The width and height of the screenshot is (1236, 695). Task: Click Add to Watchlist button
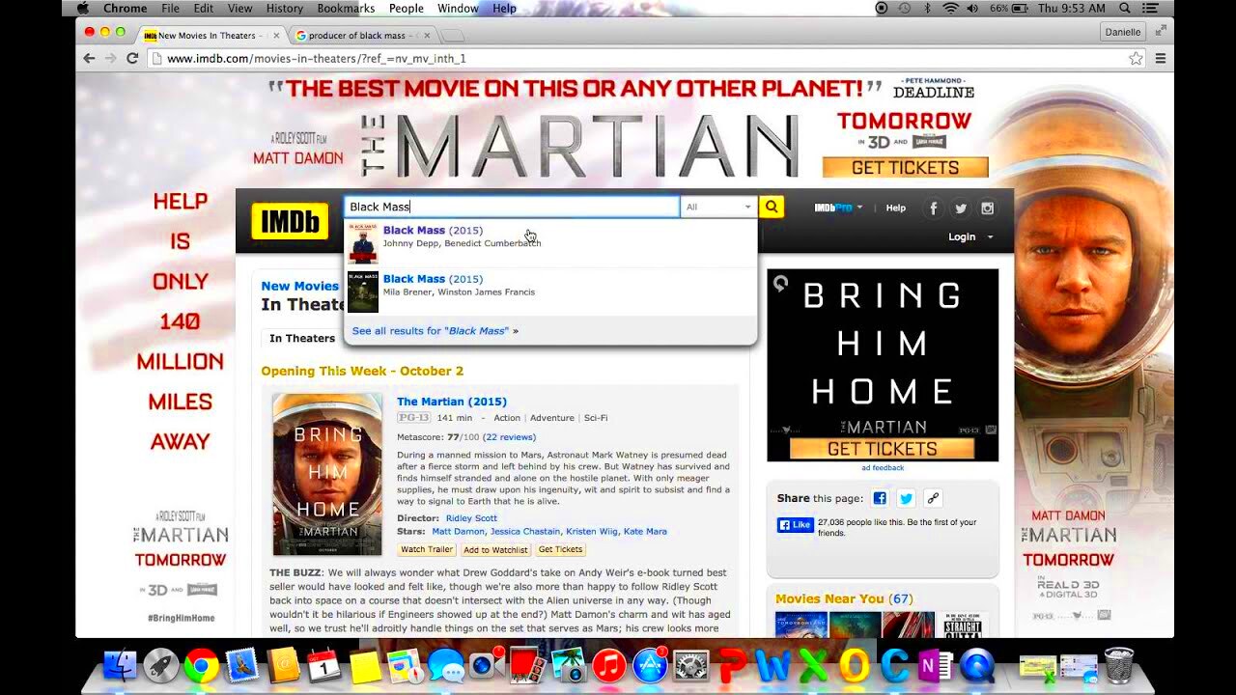point(495,549)
